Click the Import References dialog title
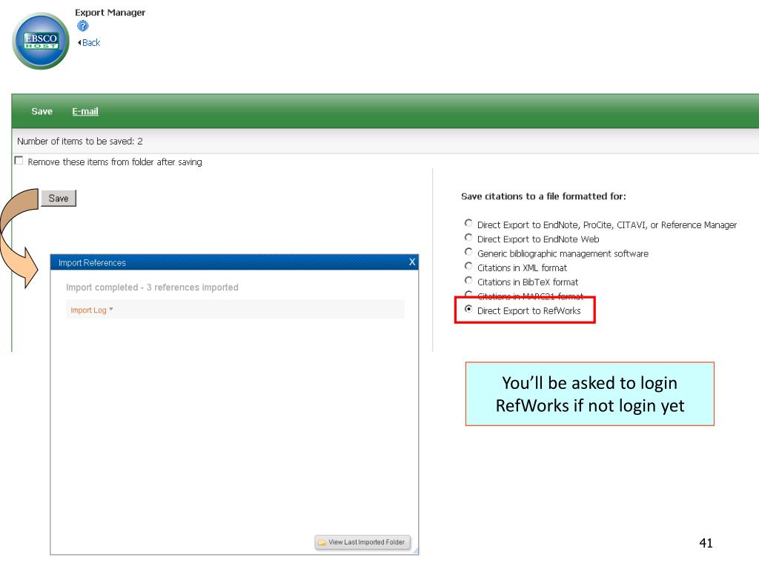The height and width of the screenshot is (569, 759). (x=92, y=263)
